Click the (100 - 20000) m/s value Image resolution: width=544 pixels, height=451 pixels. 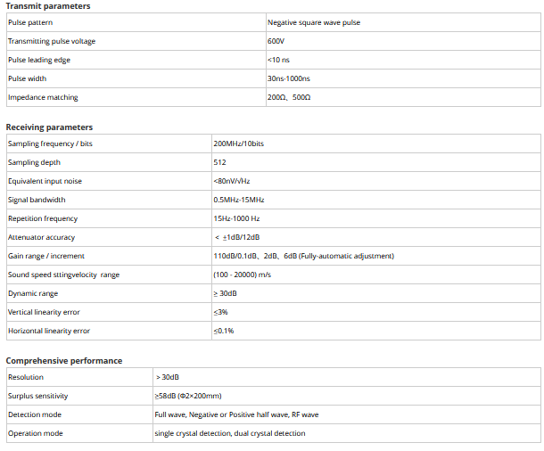point(242,275)
